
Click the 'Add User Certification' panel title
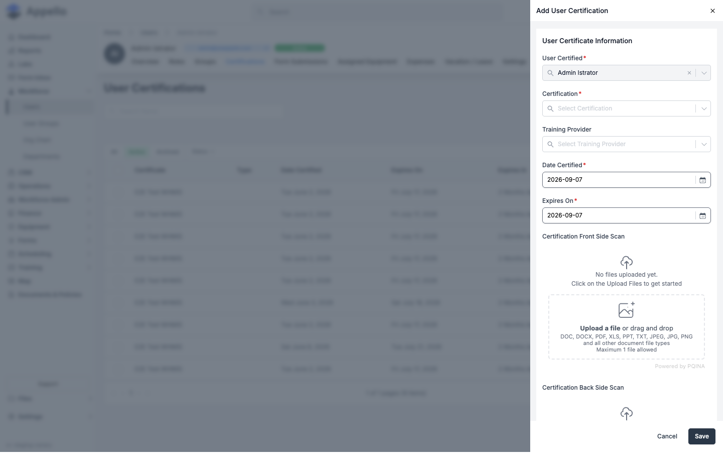click(x=572, y=11)
